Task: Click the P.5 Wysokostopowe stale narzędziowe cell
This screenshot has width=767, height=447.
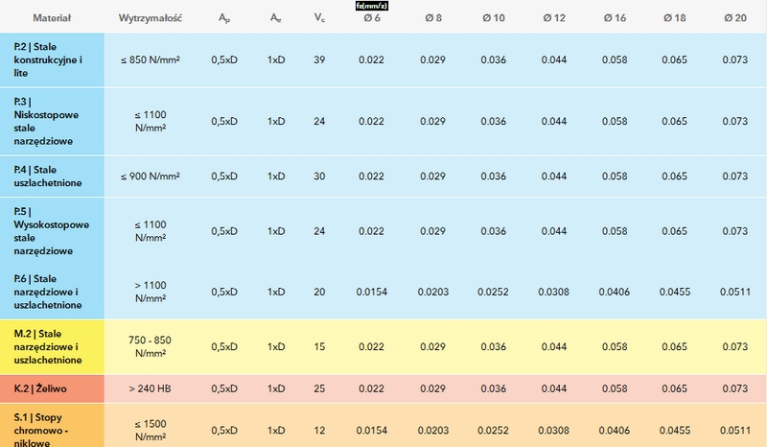Action: [x=52, y=231]
